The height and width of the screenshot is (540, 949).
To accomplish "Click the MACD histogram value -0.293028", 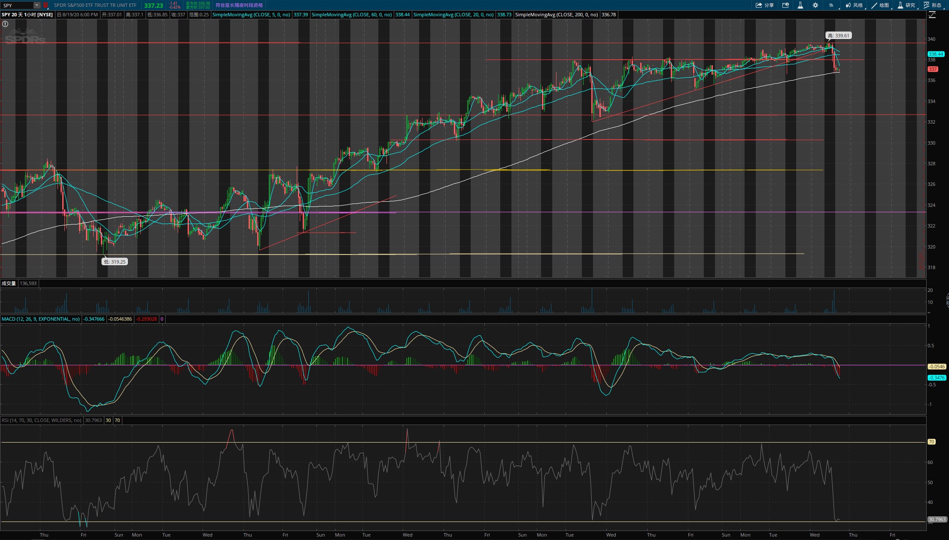I will [147, 319].
